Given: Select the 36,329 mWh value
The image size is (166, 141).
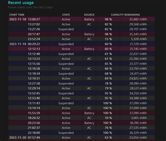Looking at the screenshot, I should coord(138,133).
